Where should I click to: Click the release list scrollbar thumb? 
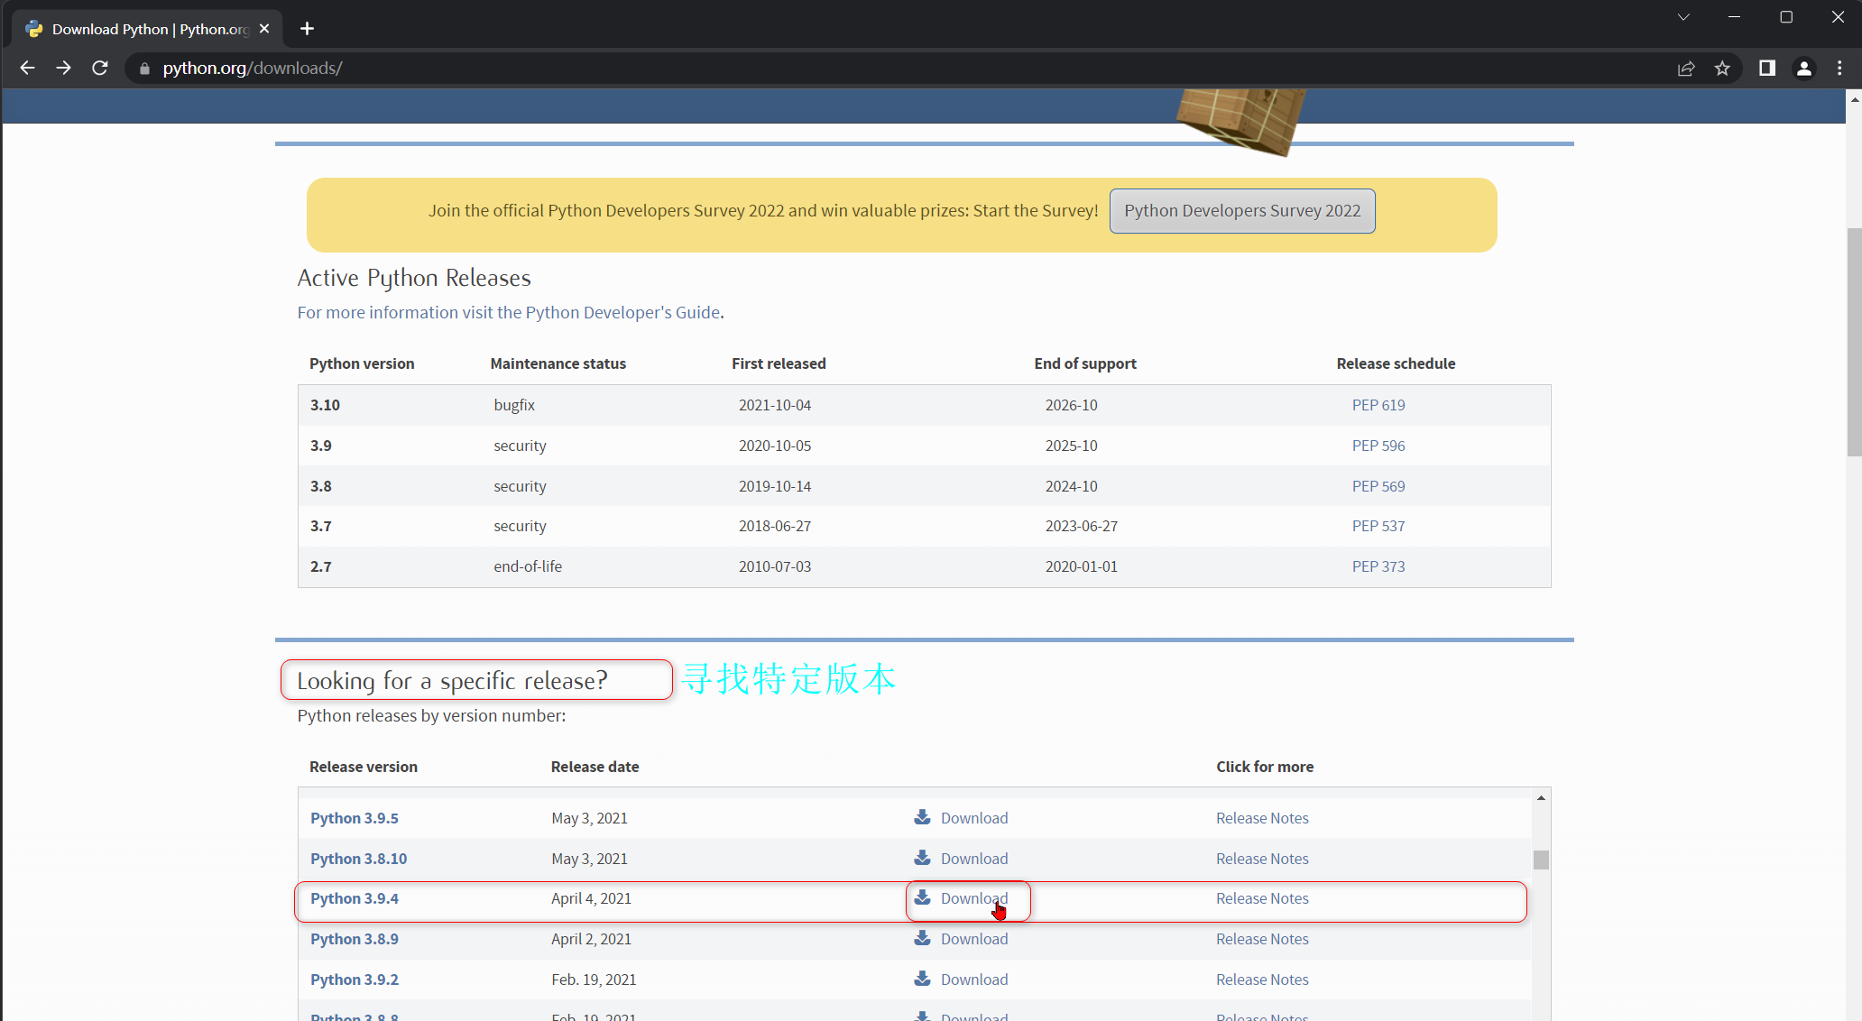pyautogui.click(x=1541, y=860)
